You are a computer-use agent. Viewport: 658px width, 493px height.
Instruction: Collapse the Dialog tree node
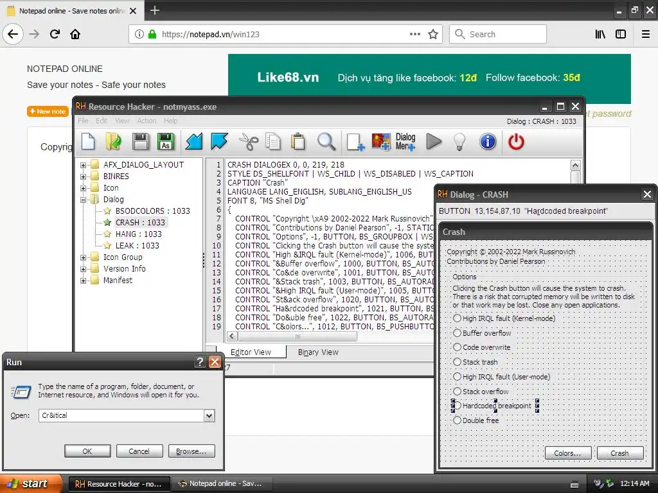tap(83, 200)
